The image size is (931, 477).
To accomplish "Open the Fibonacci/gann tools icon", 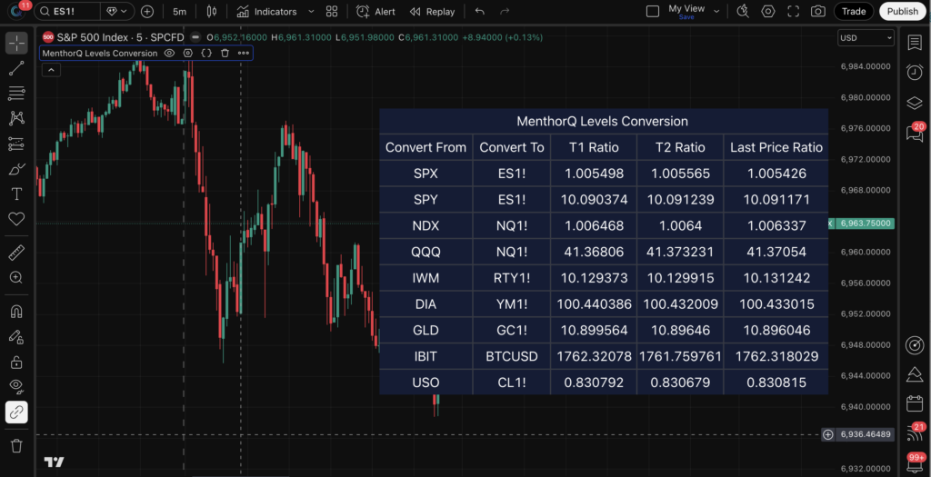I will [16, 94].
